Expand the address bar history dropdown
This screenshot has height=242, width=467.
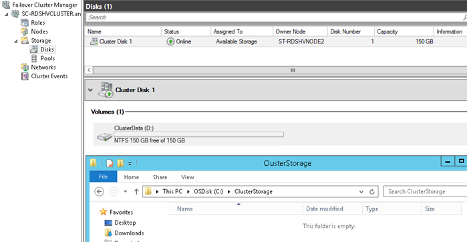pyautogui.click(x=361, y=192)
